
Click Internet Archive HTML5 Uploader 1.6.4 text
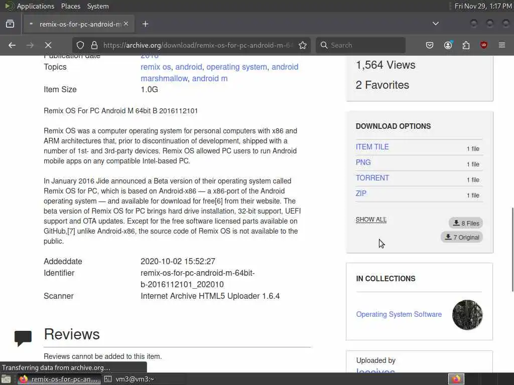point(210,296)
